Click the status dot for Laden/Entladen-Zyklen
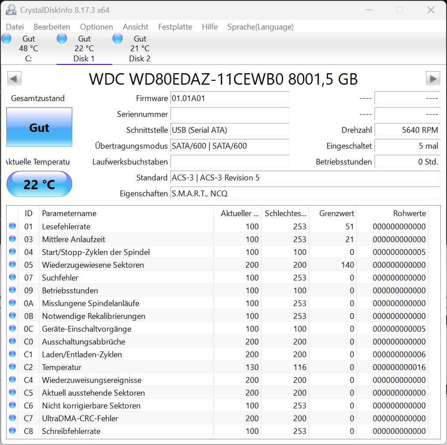The image size is (447, 445). [12, 354]
